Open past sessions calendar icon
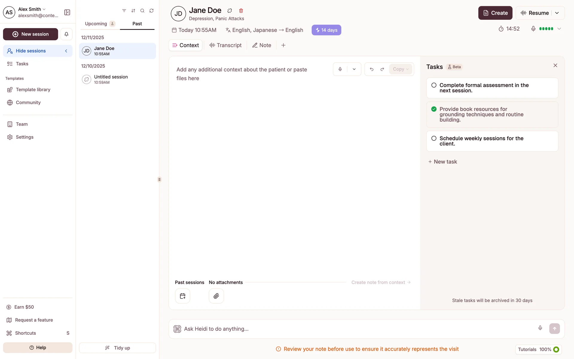Screen dimensions: 574x359 (x=183, y=296)
